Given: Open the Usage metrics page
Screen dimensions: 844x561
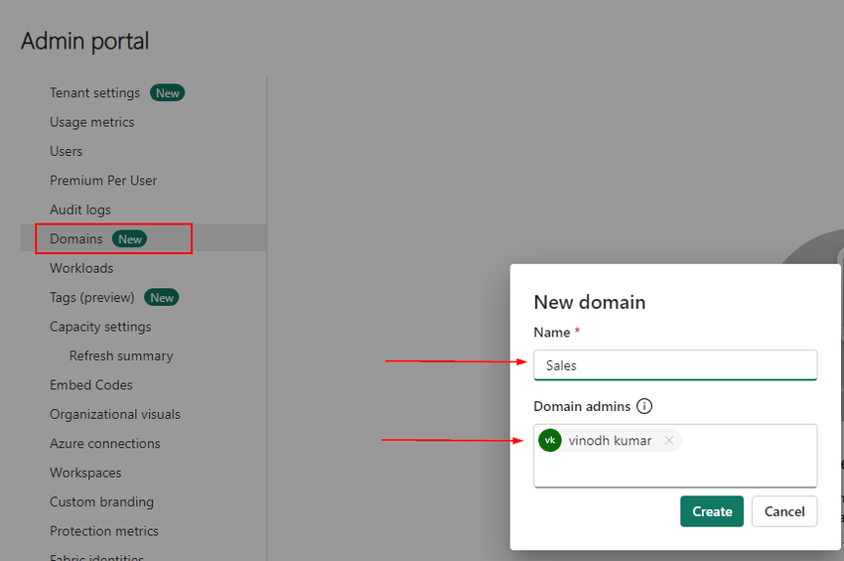Looking at the screenshot, I should tap(91, 122).
